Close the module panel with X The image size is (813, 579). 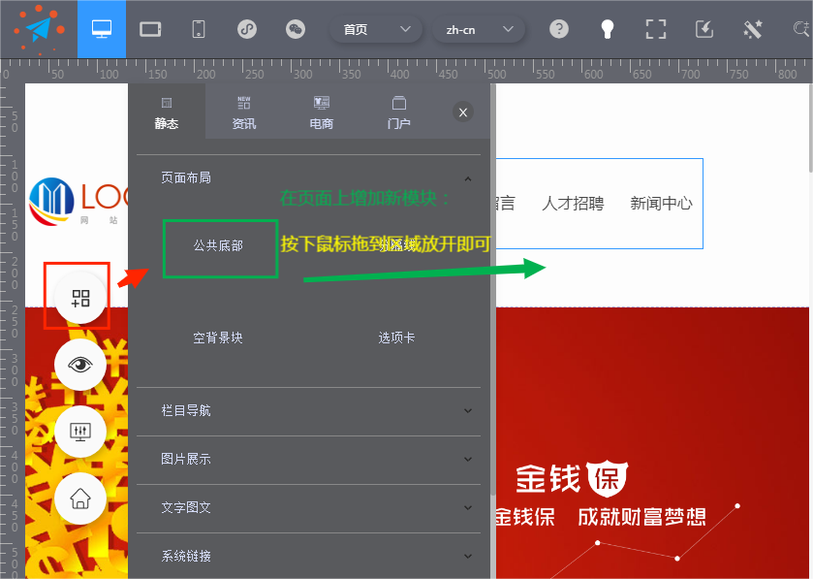463,113
